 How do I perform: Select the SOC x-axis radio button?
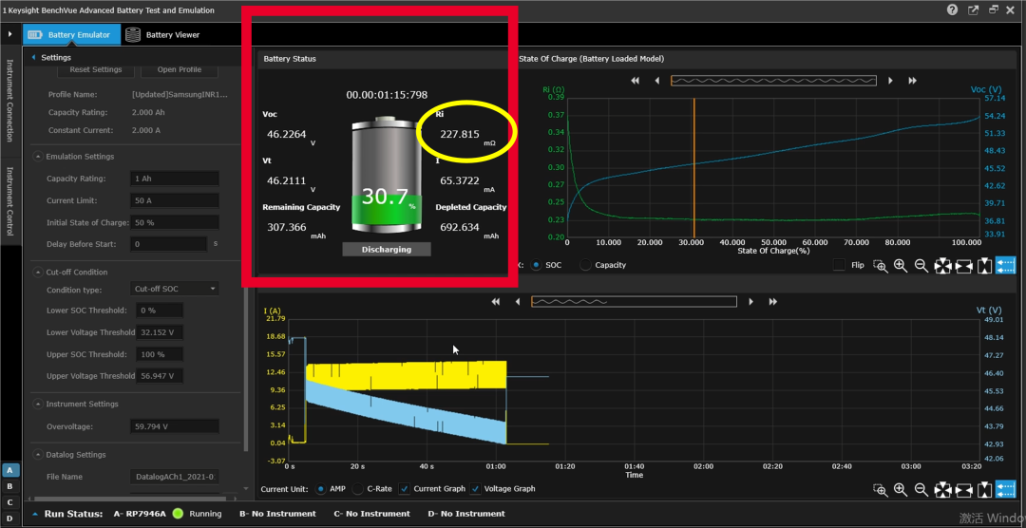tap(536, 265)
